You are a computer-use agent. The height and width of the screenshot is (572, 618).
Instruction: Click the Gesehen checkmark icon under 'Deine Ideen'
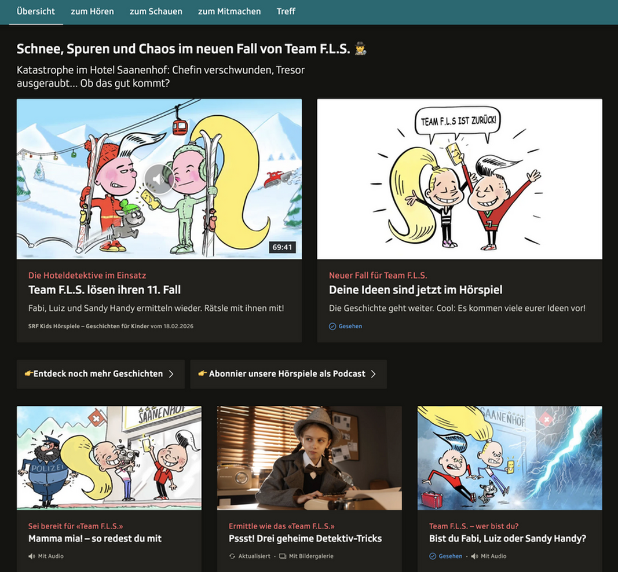332,326
